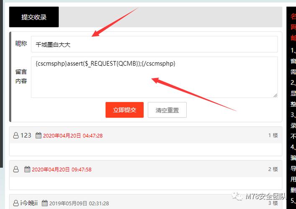Reset the form with 清空重置

click(x=167, y=110)
